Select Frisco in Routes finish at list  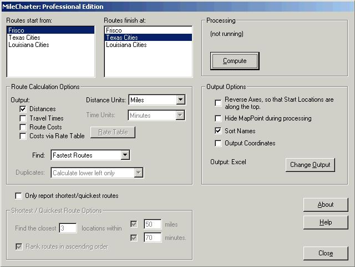149,30
